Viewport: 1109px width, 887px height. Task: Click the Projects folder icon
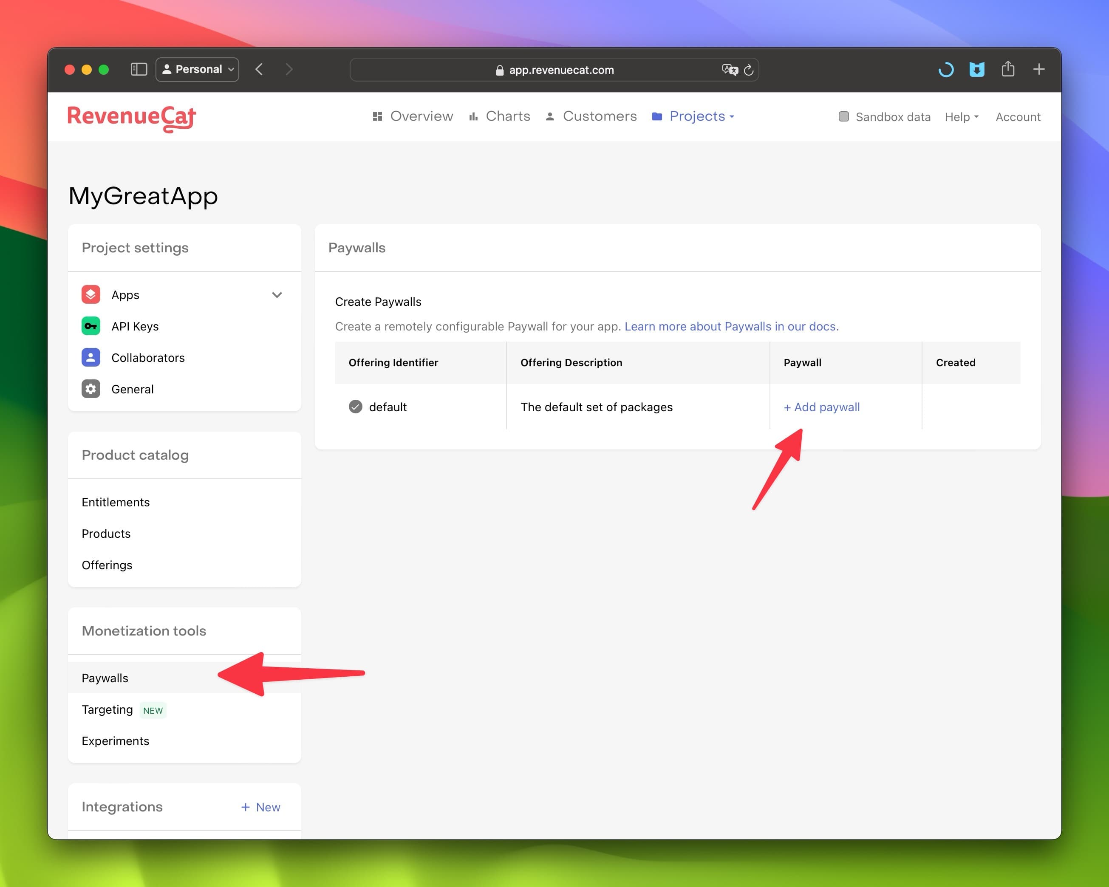[657, 117]
